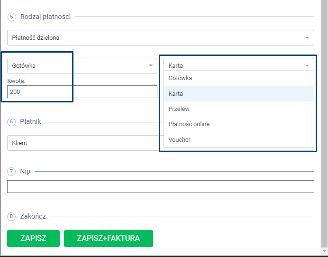The image size is (328, 257).
Task: Open the Klient payer dropdown
Action: click(x=83, y=143)
